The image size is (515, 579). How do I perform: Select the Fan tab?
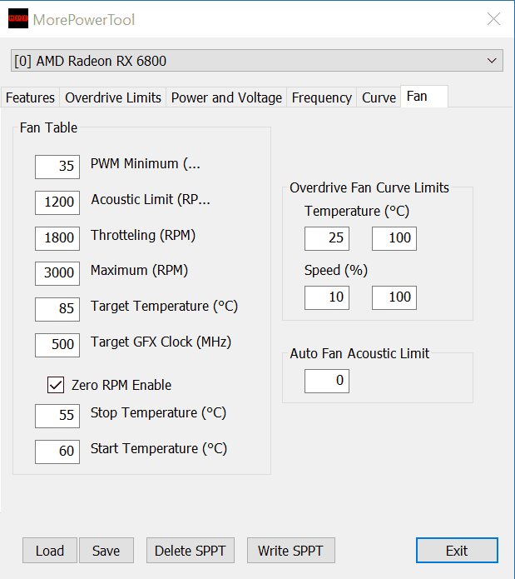pyautogui.click(x=424, y=97)
